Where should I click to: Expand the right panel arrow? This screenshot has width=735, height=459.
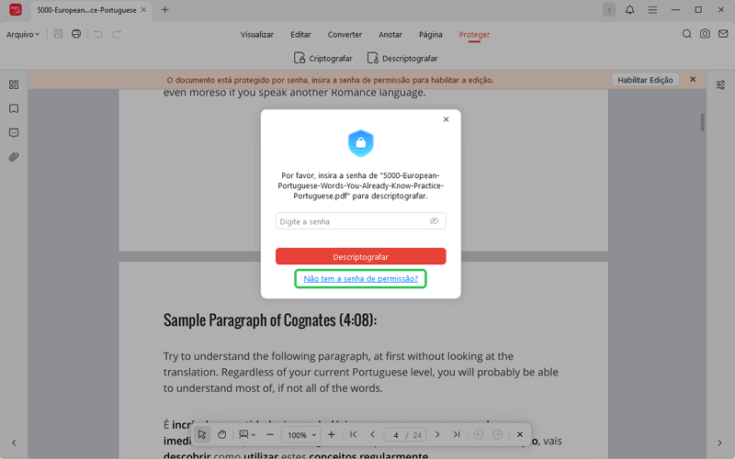pos(720,442)
